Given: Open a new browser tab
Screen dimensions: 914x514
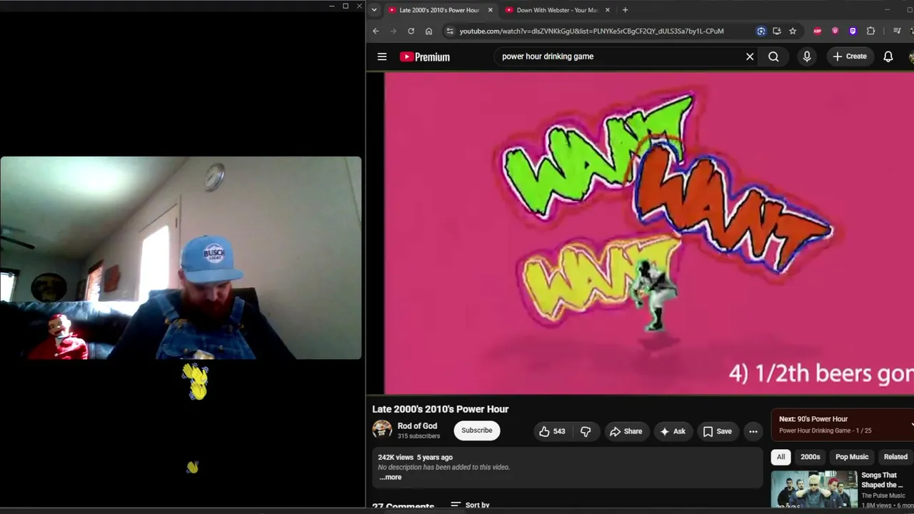Looking at the screenshot, I should pyautogui.click(x=625, y=10).
